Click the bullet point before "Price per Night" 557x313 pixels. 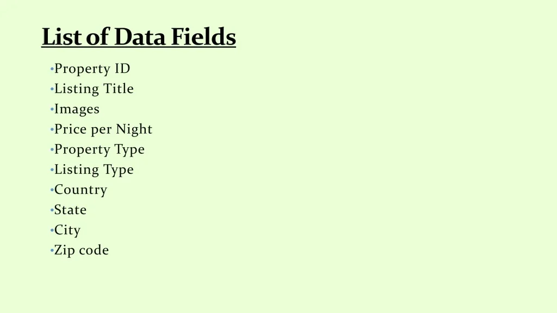click(x=52, y=130)
